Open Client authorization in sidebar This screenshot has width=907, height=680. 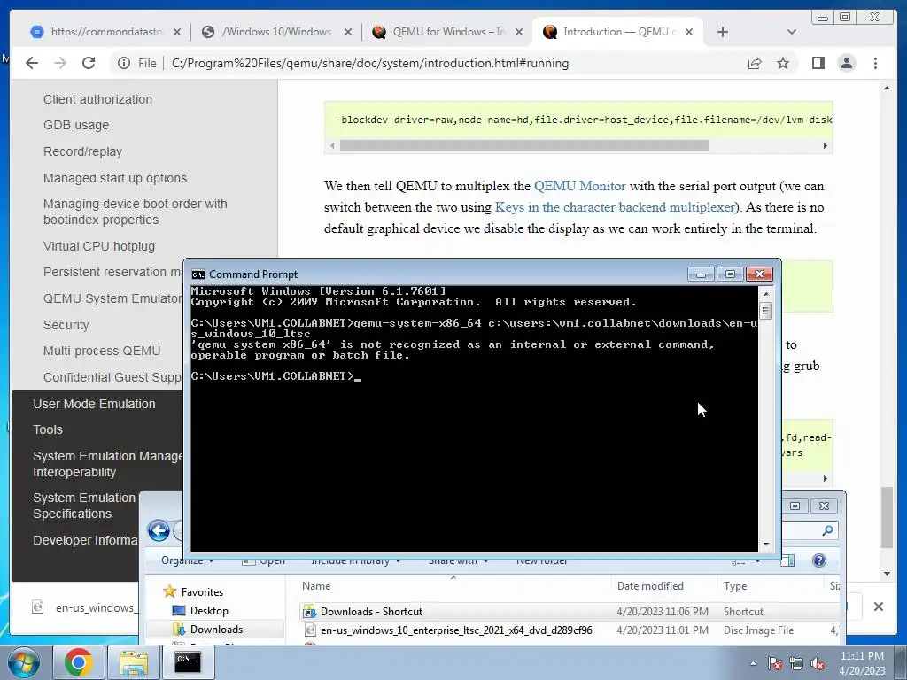(x=97, y=99)
